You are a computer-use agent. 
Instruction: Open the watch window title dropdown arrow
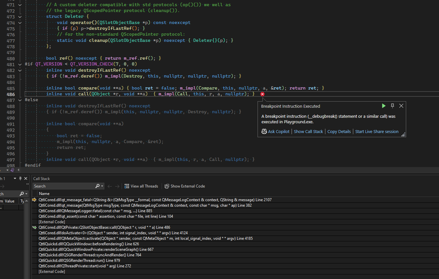coord(15,178)
